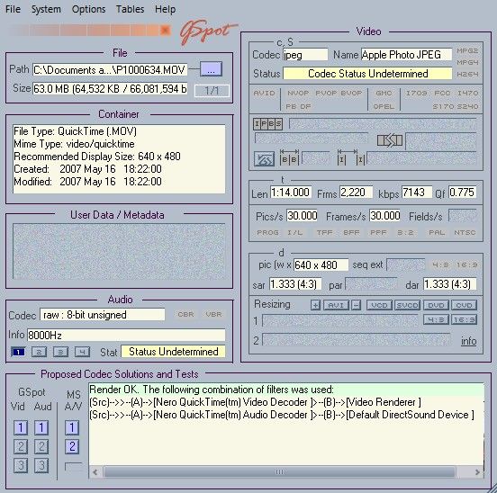This screenshot has height=493, width=497.
Task: Click the double-arrow frame icon in Video panel
Action: (390, 140)
